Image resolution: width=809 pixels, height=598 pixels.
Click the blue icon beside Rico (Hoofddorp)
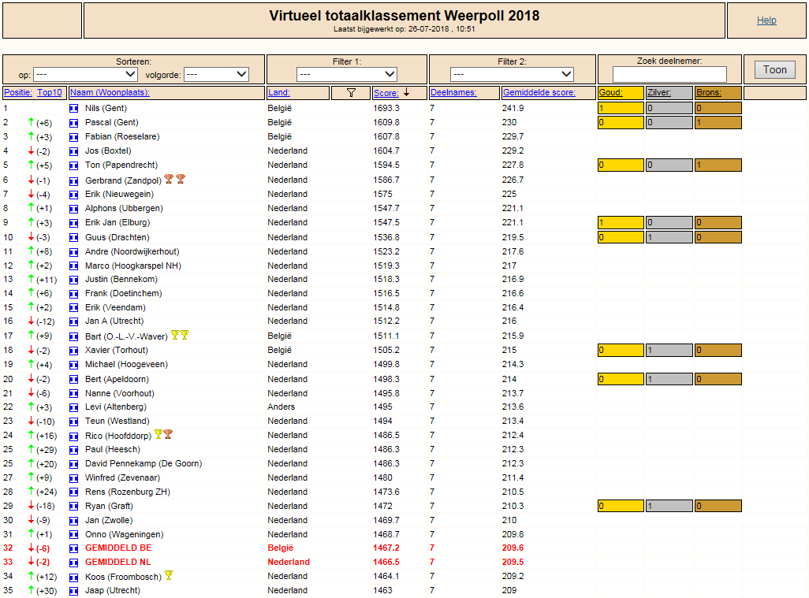click(x=74, y=436)
